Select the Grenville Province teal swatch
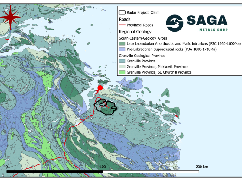The width and height of the screenshot is (242, 181). [122, 61]
